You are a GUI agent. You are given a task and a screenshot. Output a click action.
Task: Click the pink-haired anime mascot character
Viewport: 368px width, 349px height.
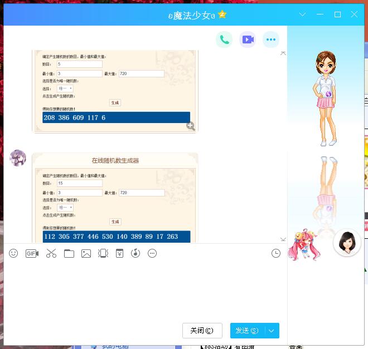coord(304,245)
